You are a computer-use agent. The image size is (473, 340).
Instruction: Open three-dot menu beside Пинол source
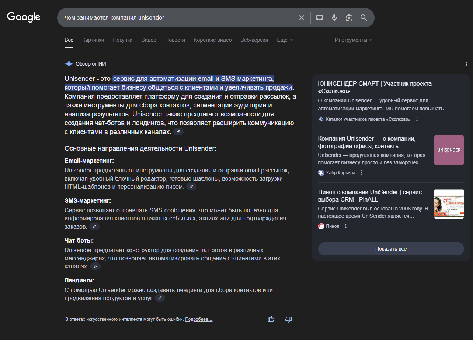tap(346, 226)
